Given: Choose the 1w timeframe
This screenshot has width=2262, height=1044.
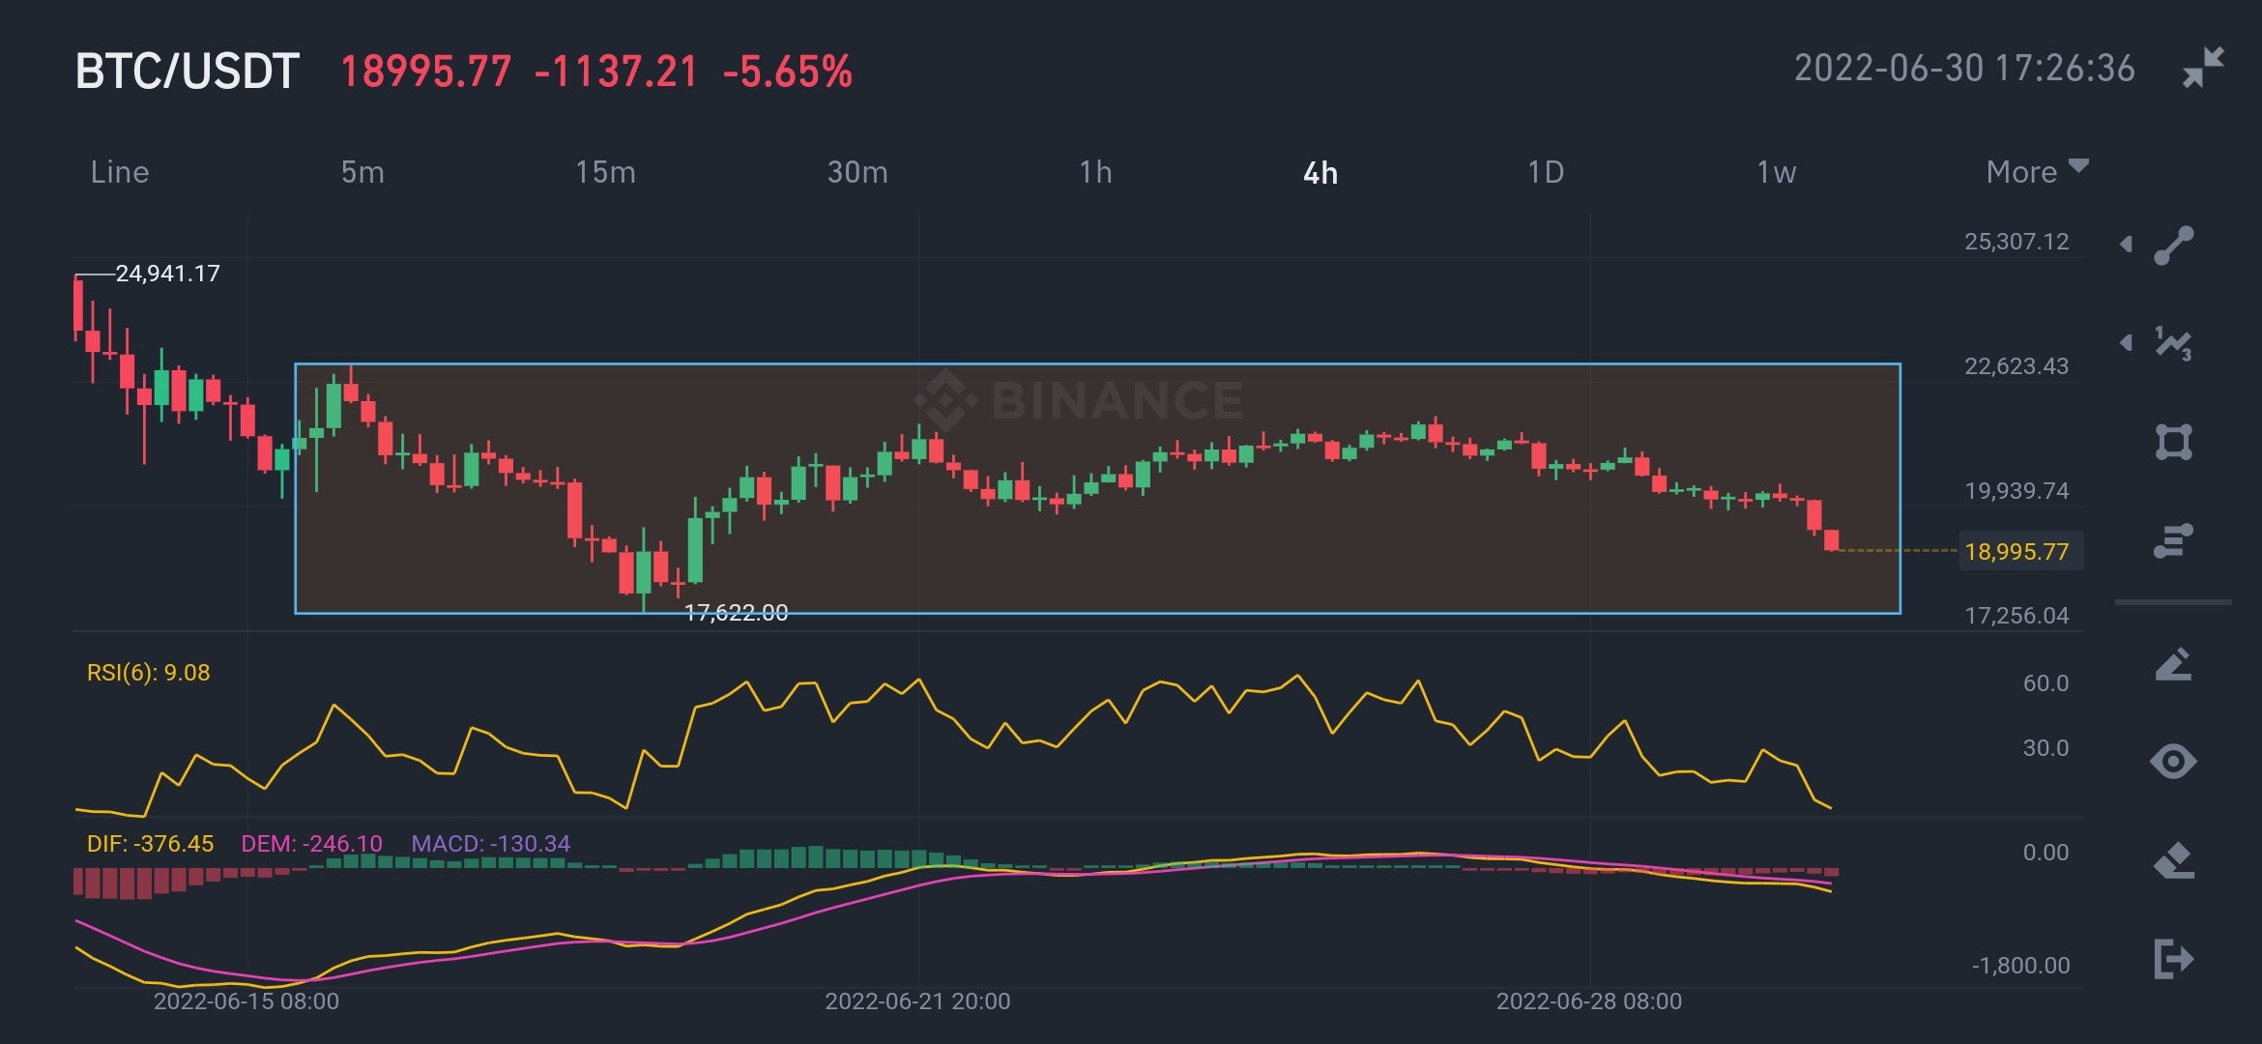Looking at the screenshot, I should (x=1776, y=172).
